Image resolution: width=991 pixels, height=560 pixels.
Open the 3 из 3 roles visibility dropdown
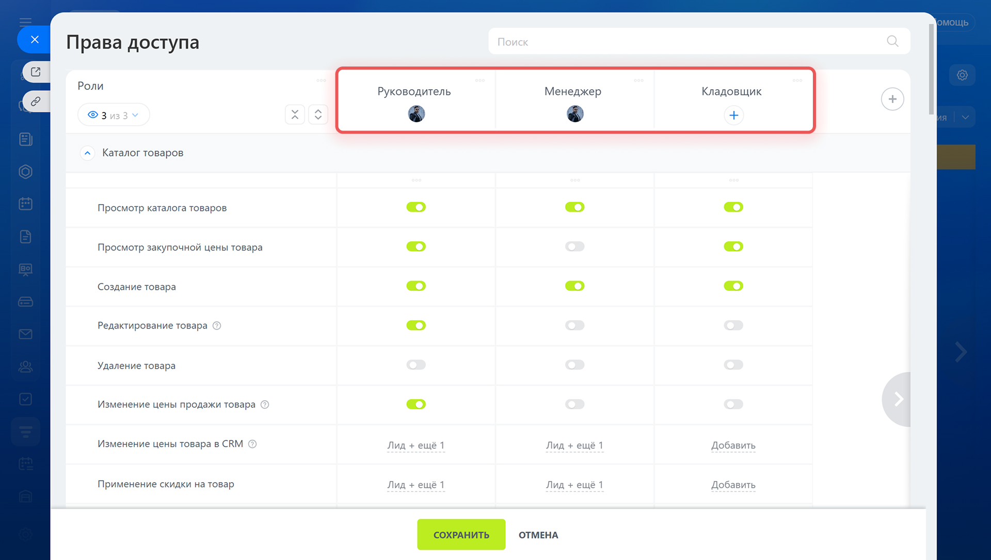[114, 115]
